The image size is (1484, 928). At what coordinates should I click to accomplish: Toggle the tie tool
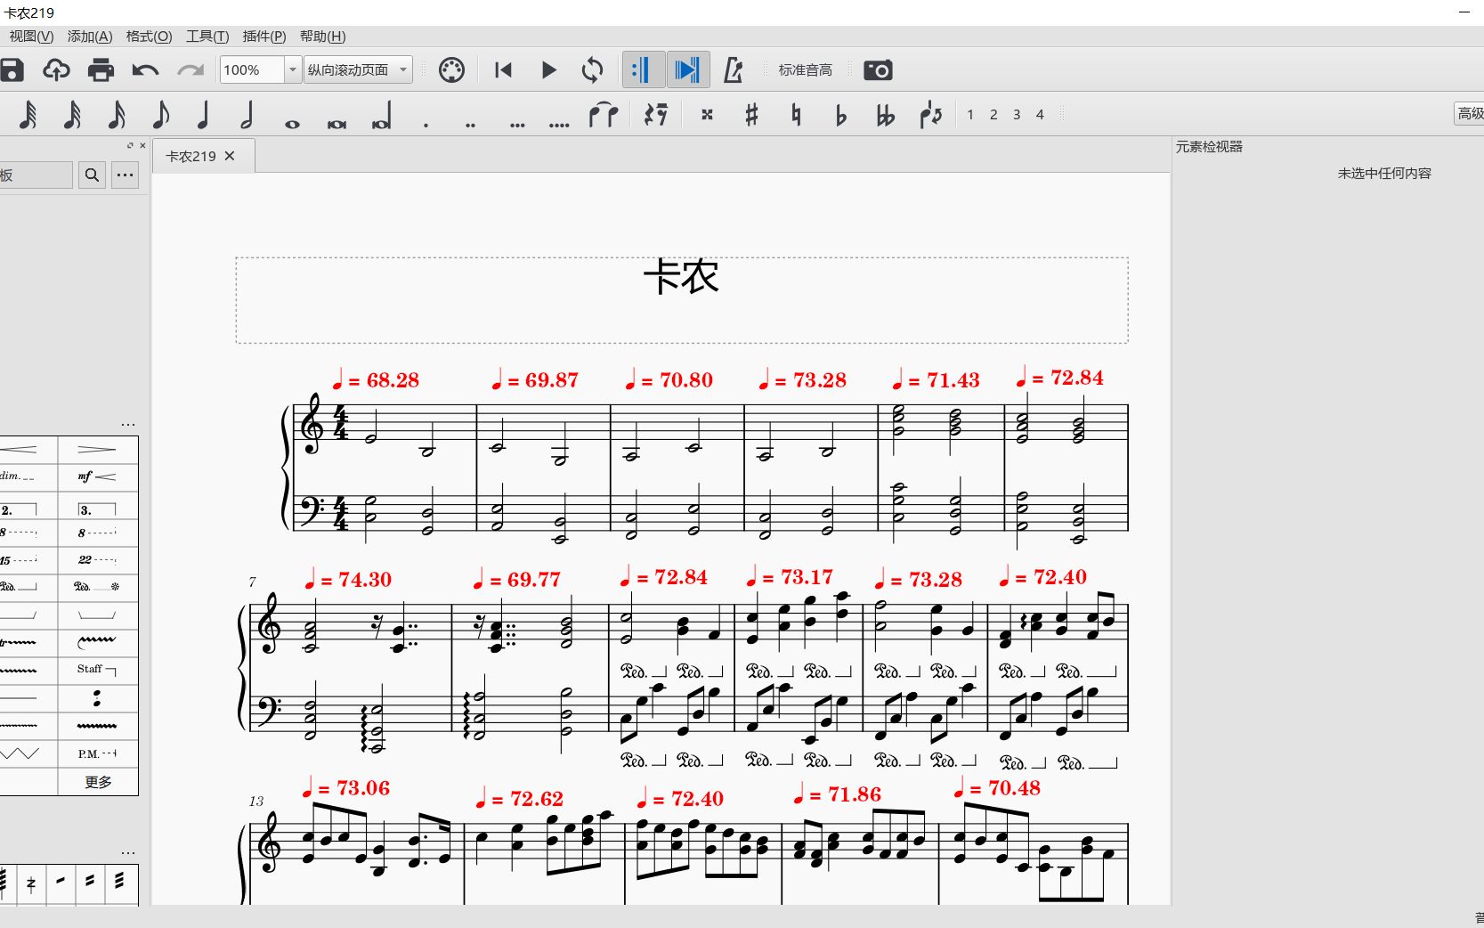pyautogui.click(x=604, y=115)
